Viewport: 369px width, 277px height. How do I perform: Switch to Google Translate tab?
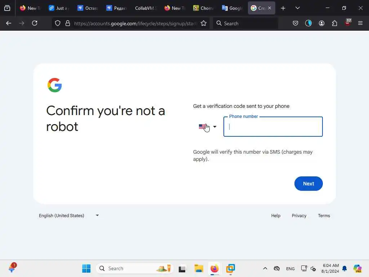[232, 8]
